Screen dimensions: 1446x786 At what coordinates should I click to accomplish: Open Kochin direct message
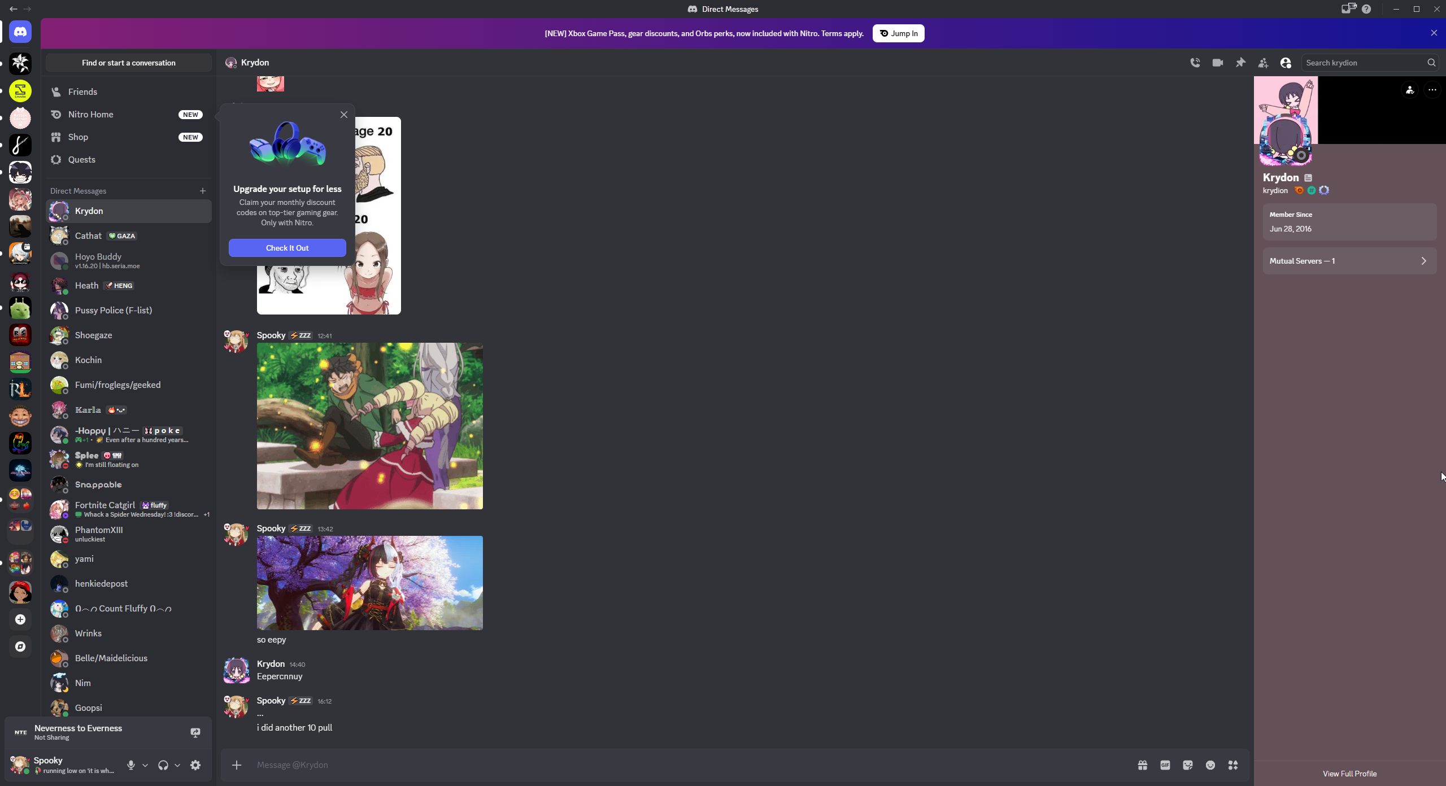pyautogui.click(x=129, y=360)
